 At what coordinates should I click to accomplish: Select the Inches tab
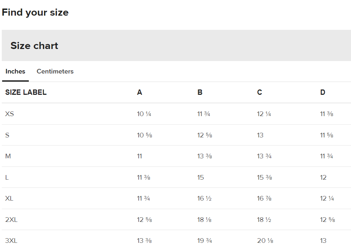click(x=15, y=71)
